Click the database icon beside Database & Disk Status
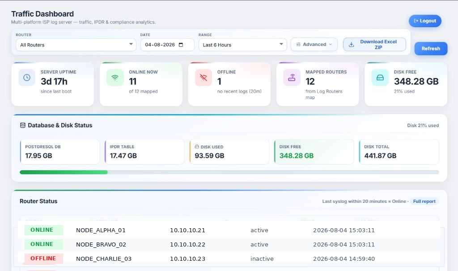Screen dimensions: 458x271 tap(22, 125)
